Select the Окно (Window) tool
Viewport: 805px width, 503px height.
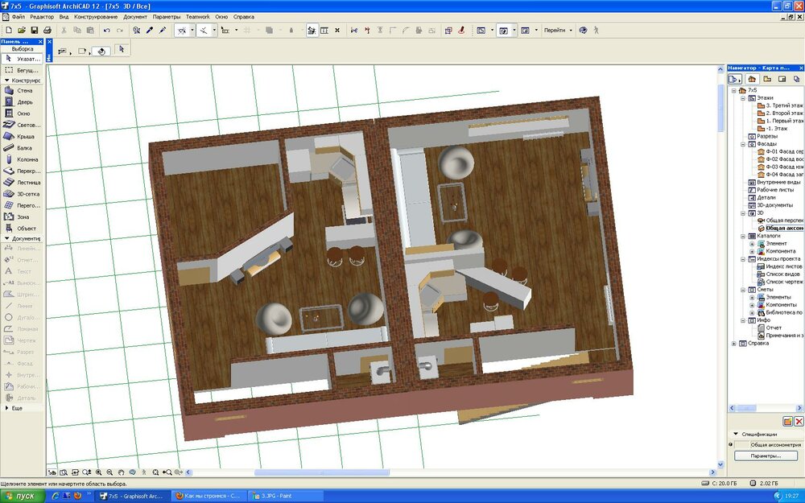pos(23,113)
